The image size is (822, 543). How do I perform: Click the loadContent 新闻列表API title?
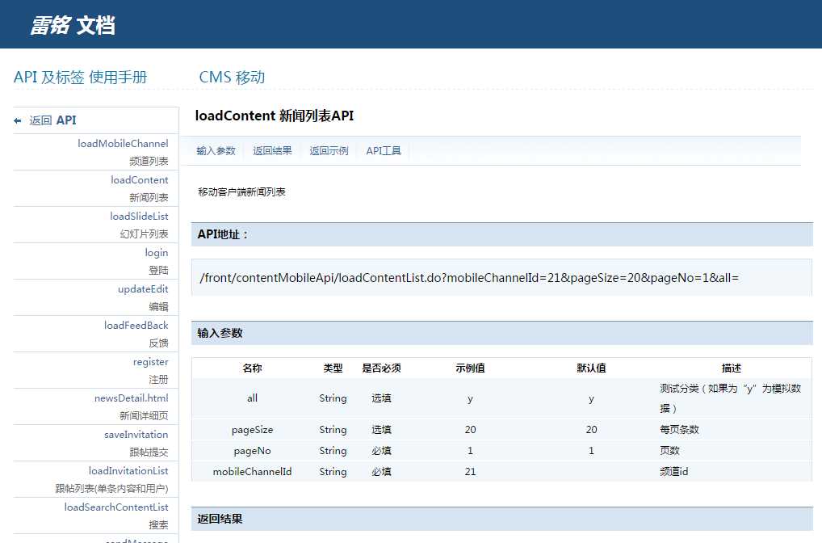(x=275, y=116)
